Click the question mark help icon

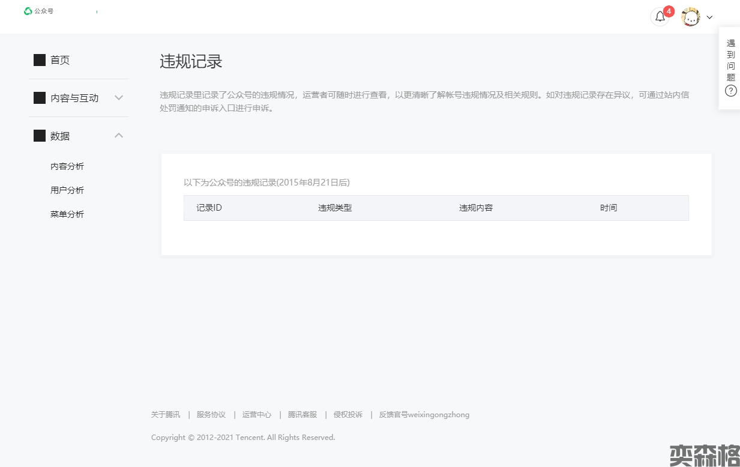click(x=730, y=91)
